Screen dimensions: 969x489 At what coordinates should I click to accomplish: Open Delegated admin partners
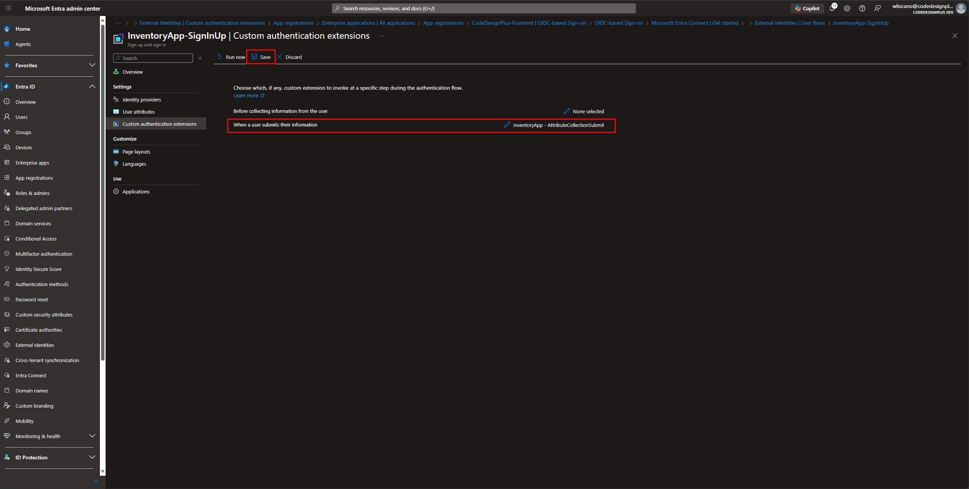44,208
